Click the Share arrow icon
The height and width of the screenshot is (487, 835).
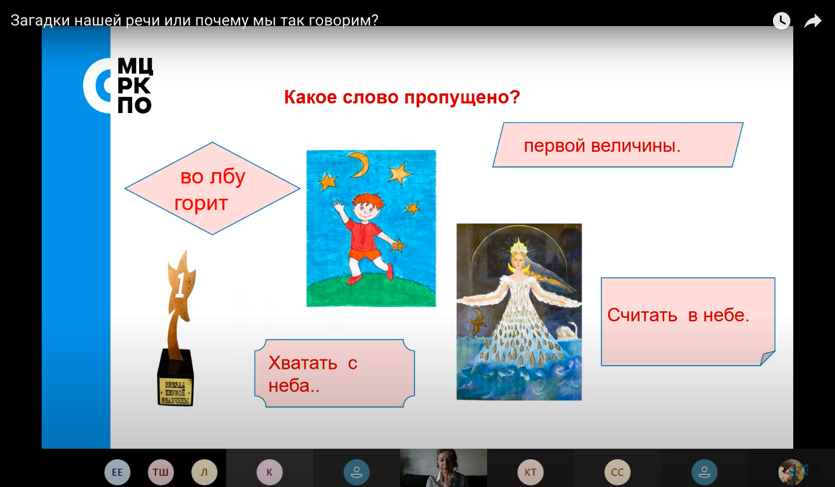pos(813,21)
